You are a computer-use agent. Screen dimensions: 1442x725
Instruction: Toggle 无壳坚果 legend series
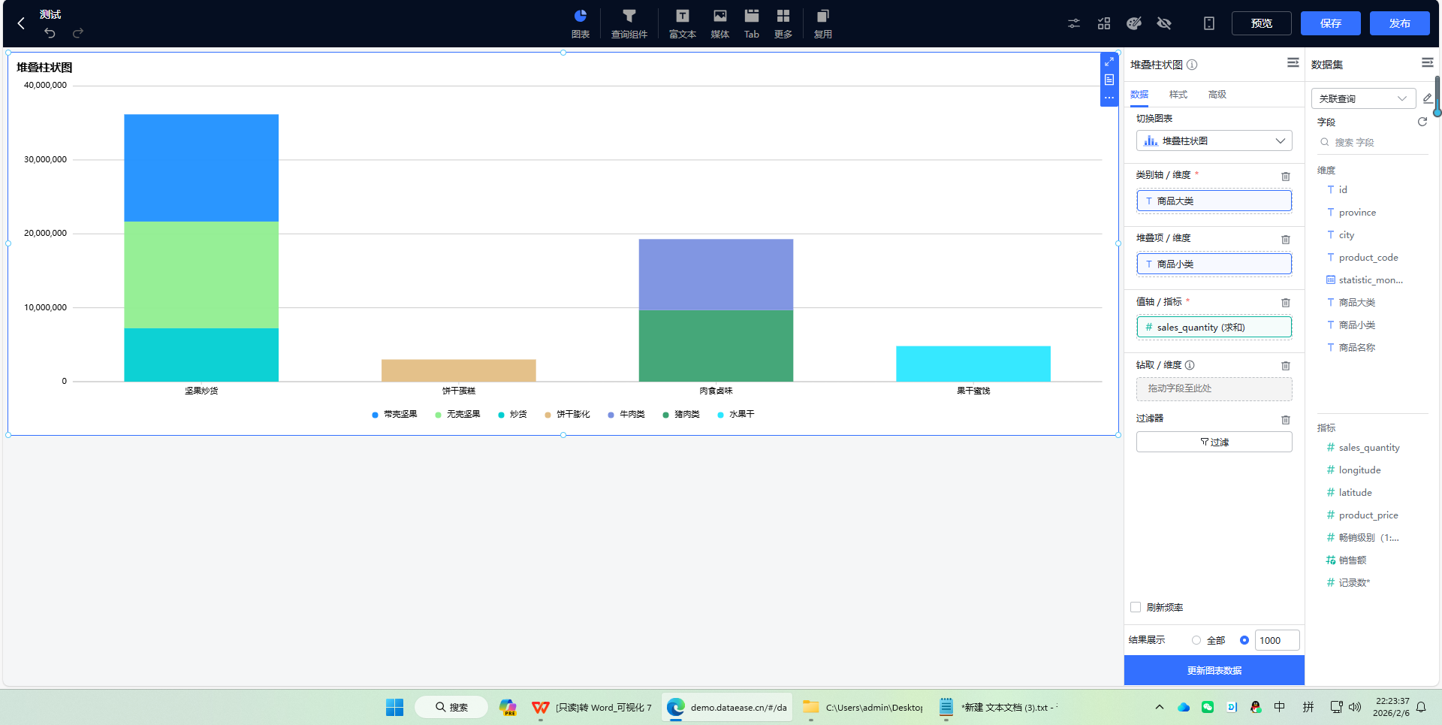tap(457, 414)
